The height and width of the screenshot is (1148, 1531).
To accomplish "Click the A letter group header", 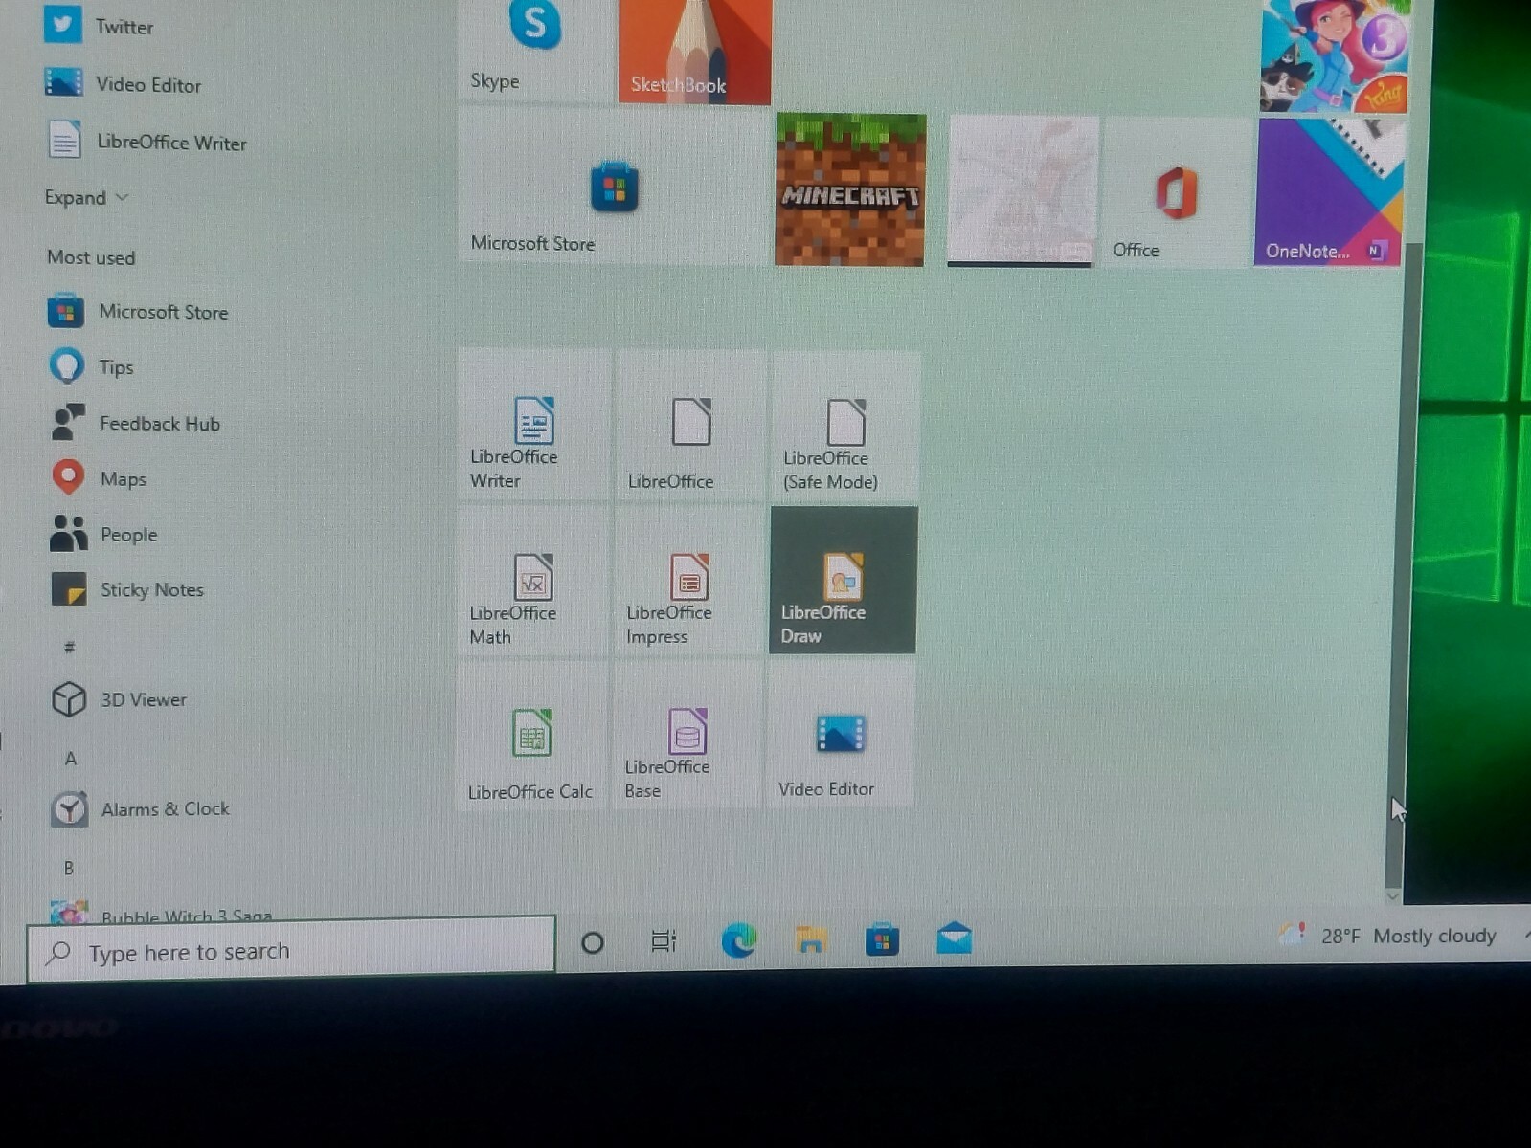I will click(70, 759).
